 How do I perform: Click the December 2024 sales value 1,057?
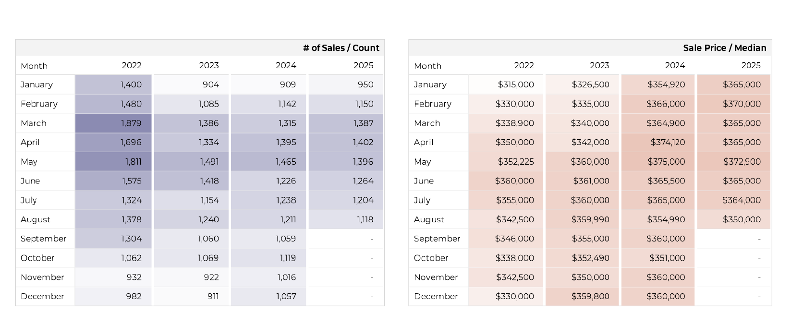point(268,296)
